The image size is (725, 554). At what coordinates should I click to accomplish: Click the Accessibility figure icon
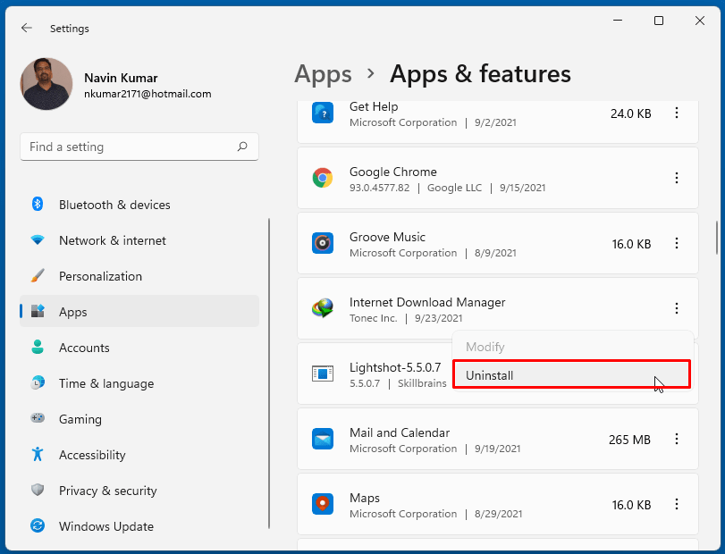coord(38,454)
